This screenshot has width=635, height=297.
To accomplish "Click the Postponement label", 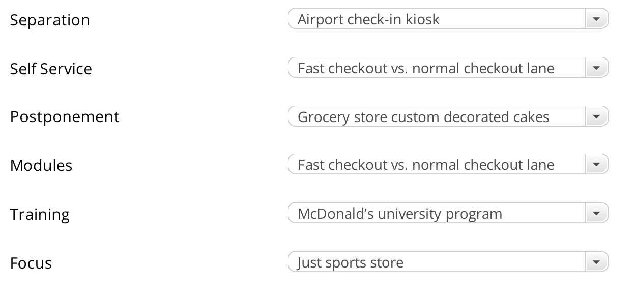I will point(64,117).
